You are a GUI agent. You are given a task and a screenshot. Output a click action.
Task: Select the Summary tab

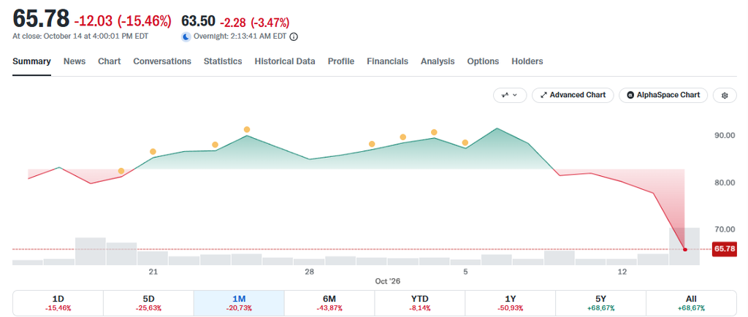(x=31, y=61)
